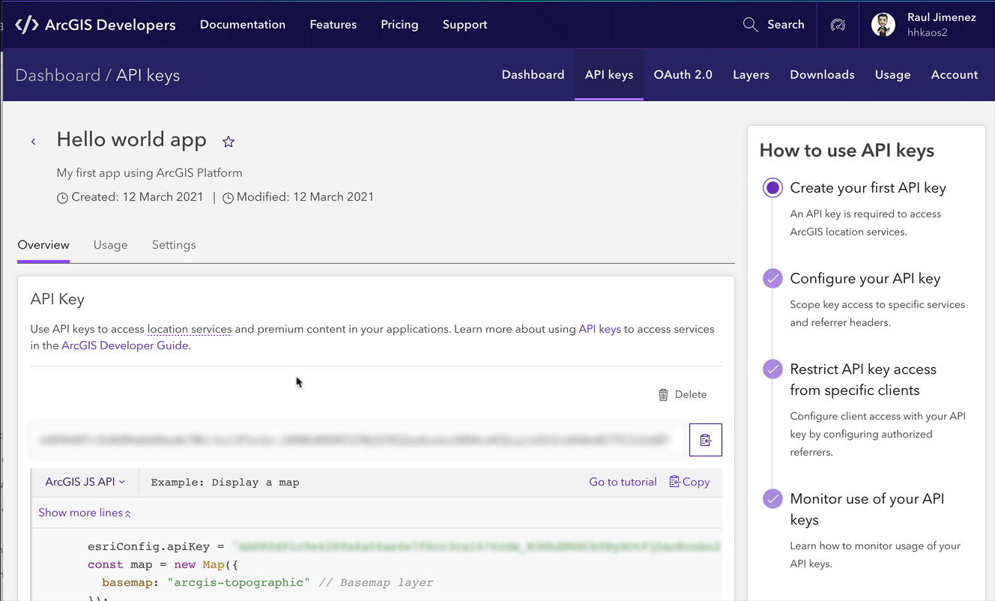Open the OAuth 2.0 tab

click(x=683, y=75)
